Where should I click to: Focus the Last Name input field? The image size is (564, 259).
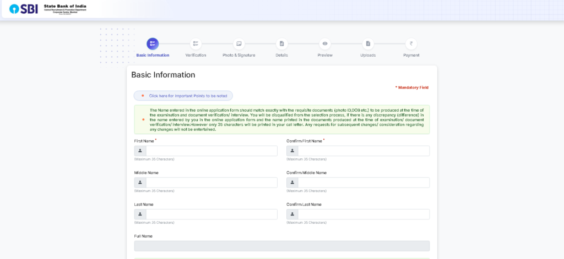[211, 214]
